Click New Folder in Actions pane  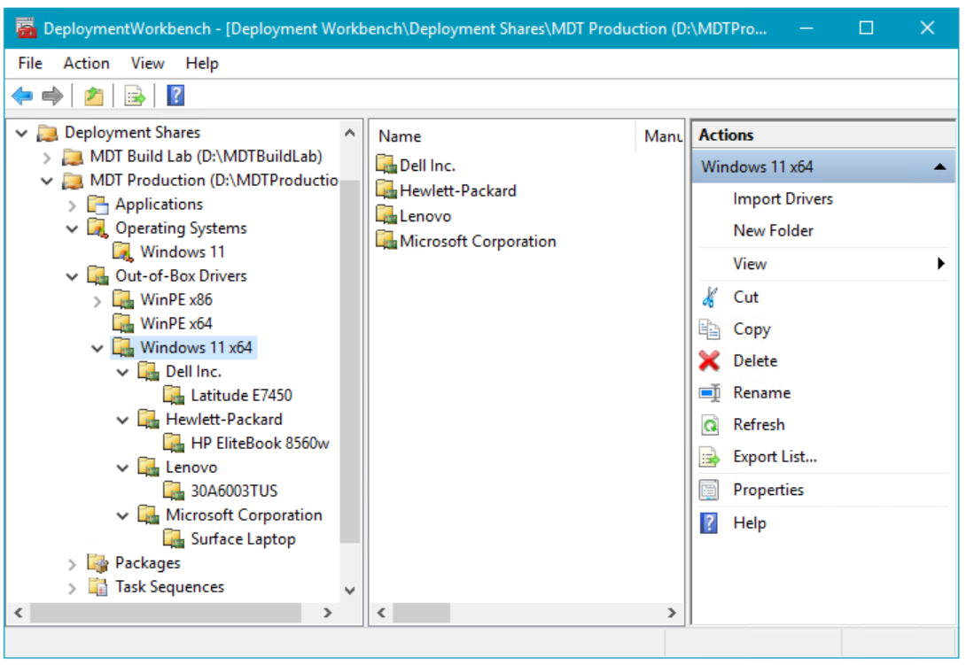pyautogui.click(x=773, y=231)
